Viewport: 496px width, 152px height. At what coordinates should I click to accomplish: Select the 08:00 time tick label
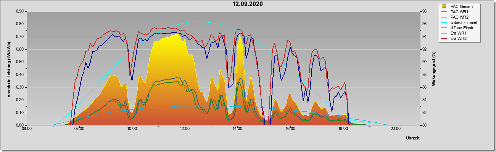pos(79,128)
